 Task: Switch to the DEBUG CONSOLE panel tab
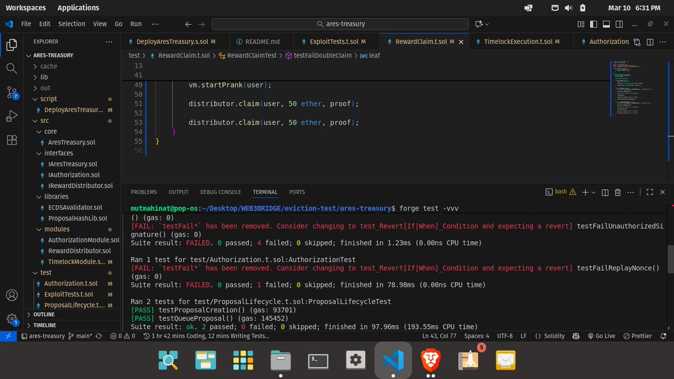click(x=221, y=192)
